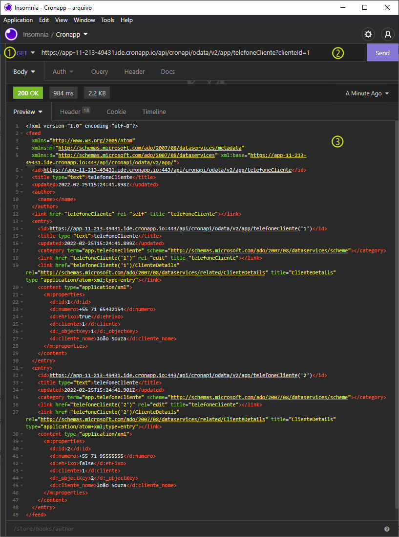399x537 pixels.
Task: Switch to the Cookie tab
Action: [x=116, y=112]
